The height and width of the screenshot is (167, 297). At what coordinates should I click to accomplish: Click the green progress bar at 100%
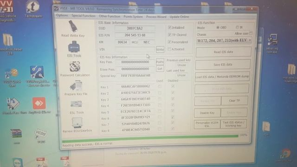tap(150, 139)
